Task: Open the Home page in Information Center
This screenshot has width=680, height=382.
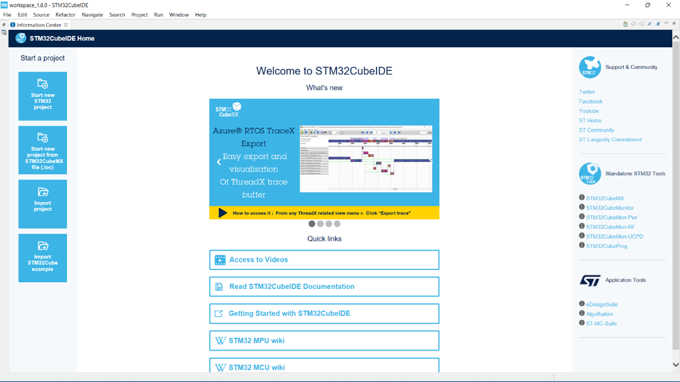Action: coord(625,24)
